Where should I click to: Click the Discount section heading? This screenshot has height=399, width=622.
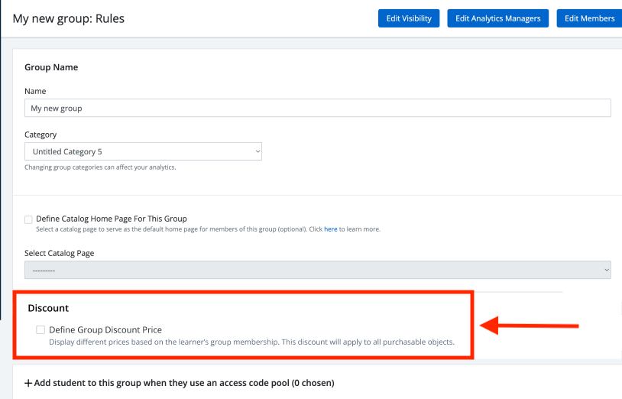pyautogui.click(x=48, y=308)
